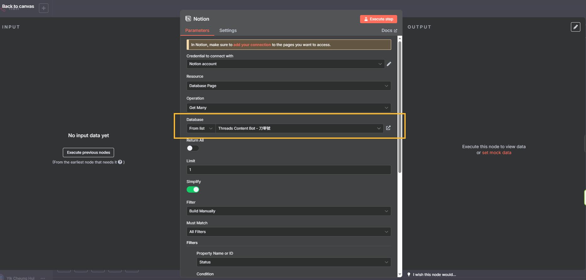Switch to the Parameters tab

pyautogui.click(x=197, y=30)
